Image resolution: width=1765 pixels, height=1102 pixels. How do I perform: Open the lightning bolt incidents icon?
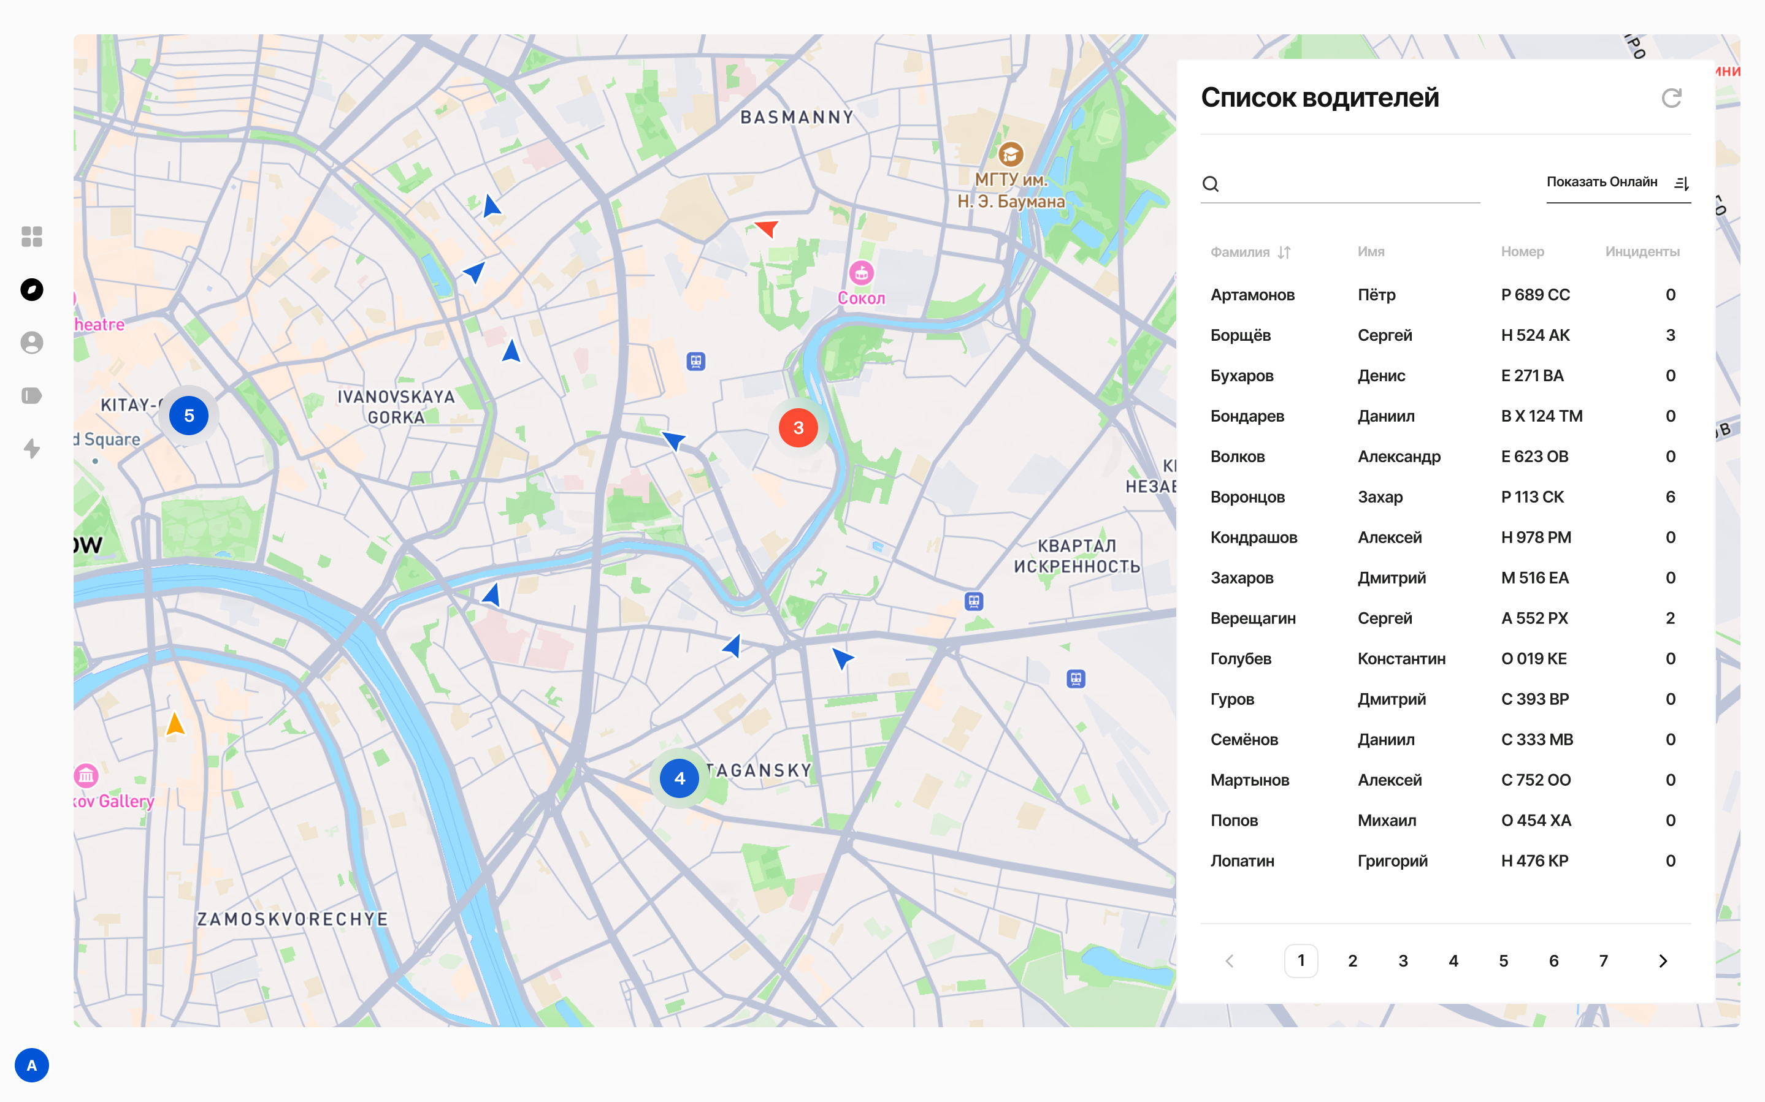point(31,448)
